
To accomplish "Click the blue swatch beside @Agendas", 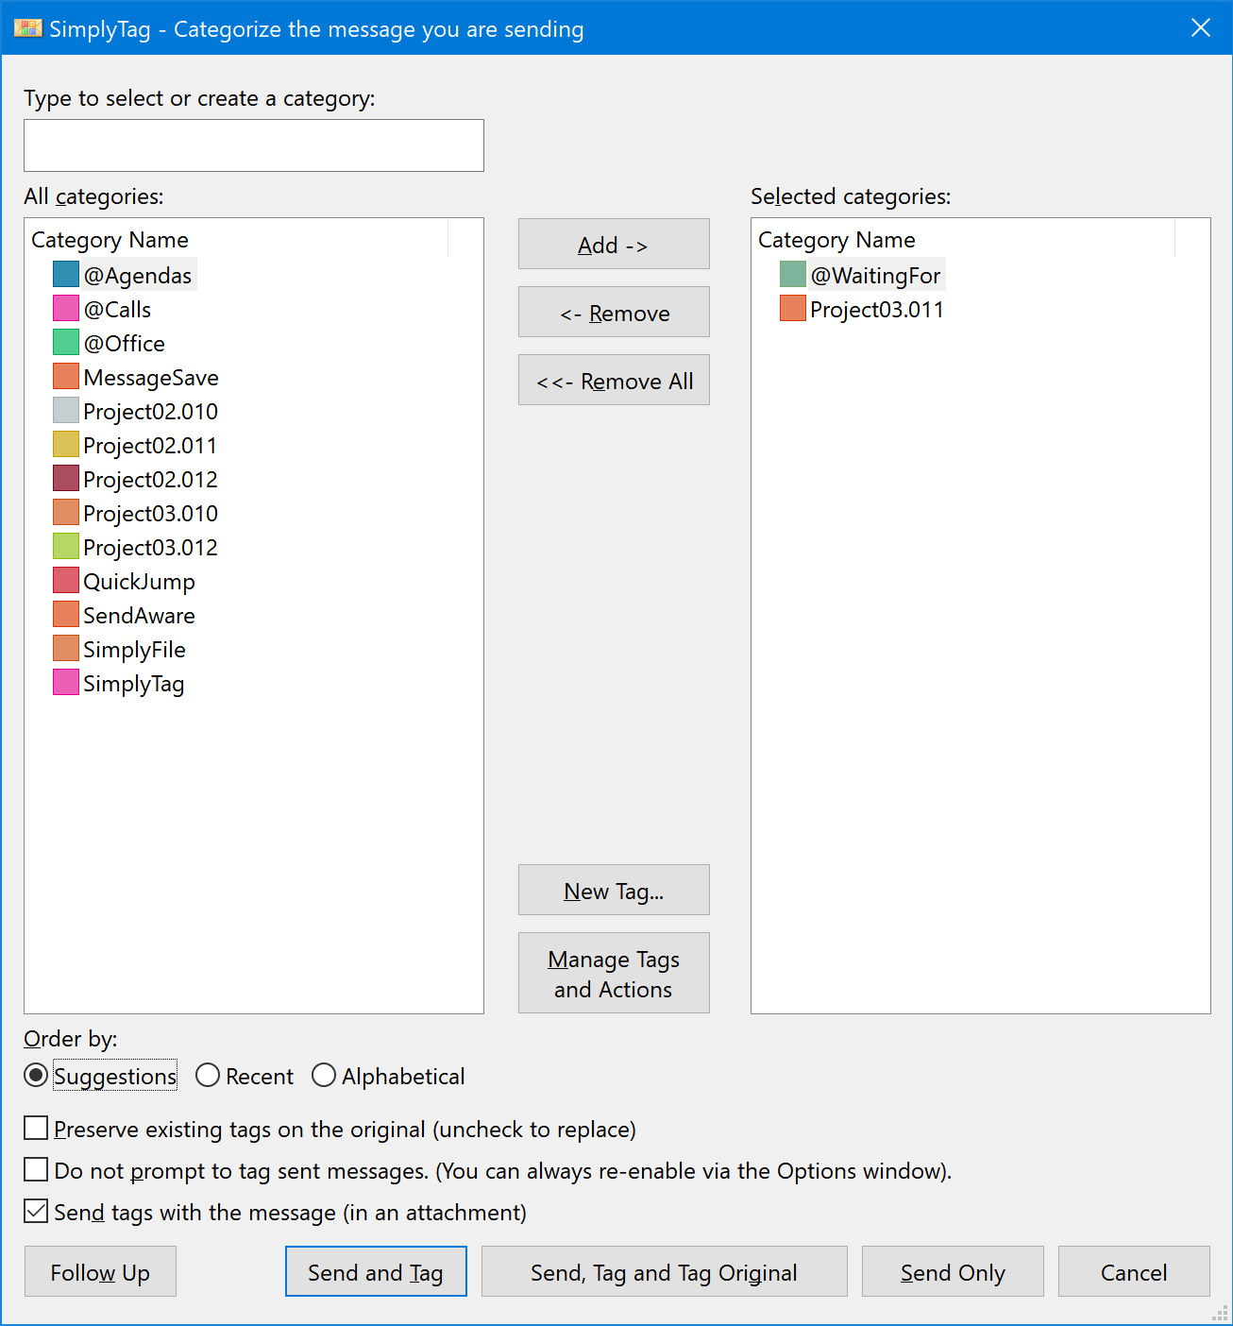I will (66, 275).
